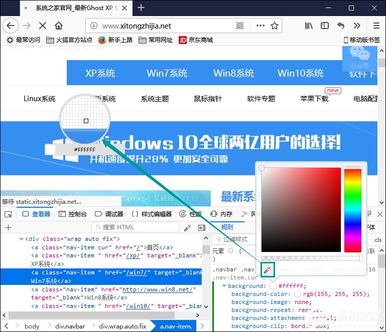
Task: Click the rainbow hue slider strip
Action: click(352, 210)
